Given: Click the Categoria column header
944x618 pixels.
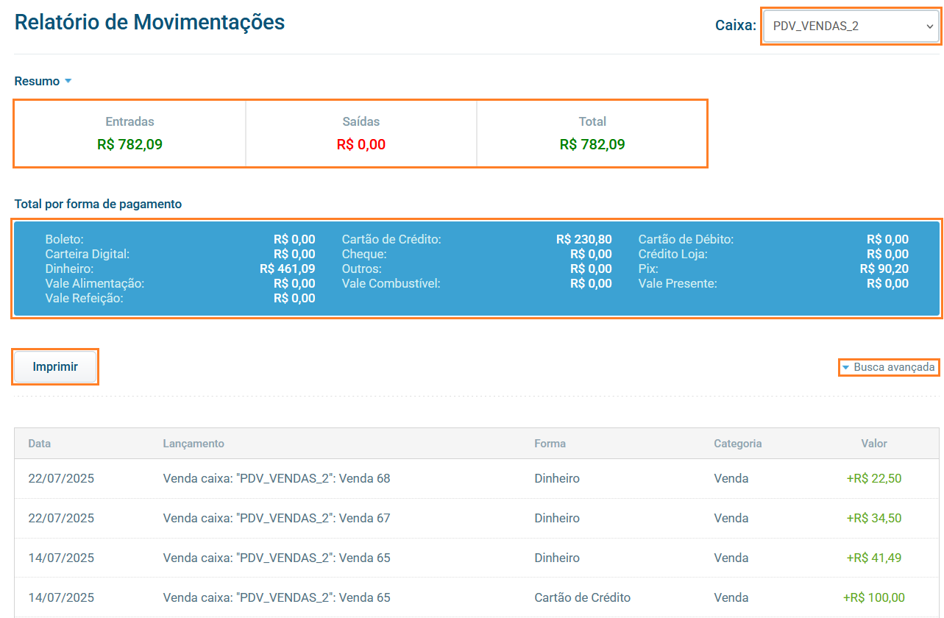Looking at the screenshot, I should [737, 444].
